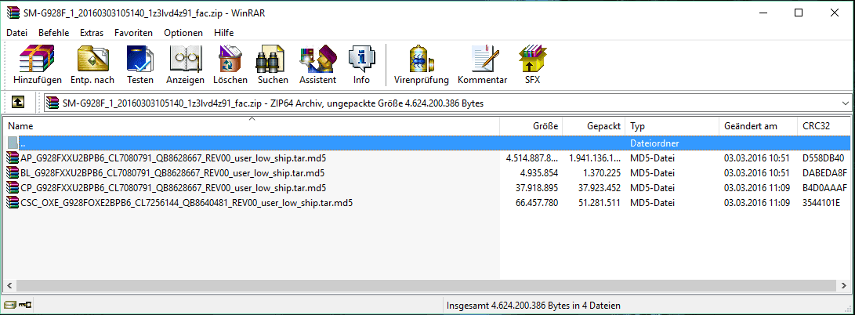Click CRC32 value B4D0AAAF
This screenshot has width=855, height=315.
(x=824, y=188)
